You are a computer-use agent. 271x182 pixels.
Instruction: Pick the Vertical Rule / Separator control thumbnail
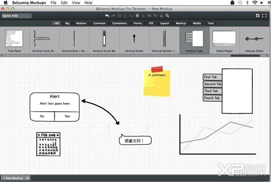coord(74,41)
